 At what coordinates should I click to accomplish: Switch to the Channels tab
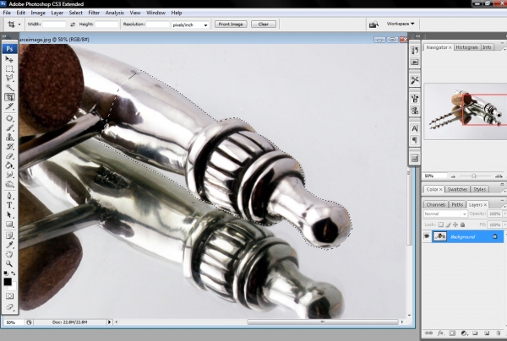click(x=435, y=204)
